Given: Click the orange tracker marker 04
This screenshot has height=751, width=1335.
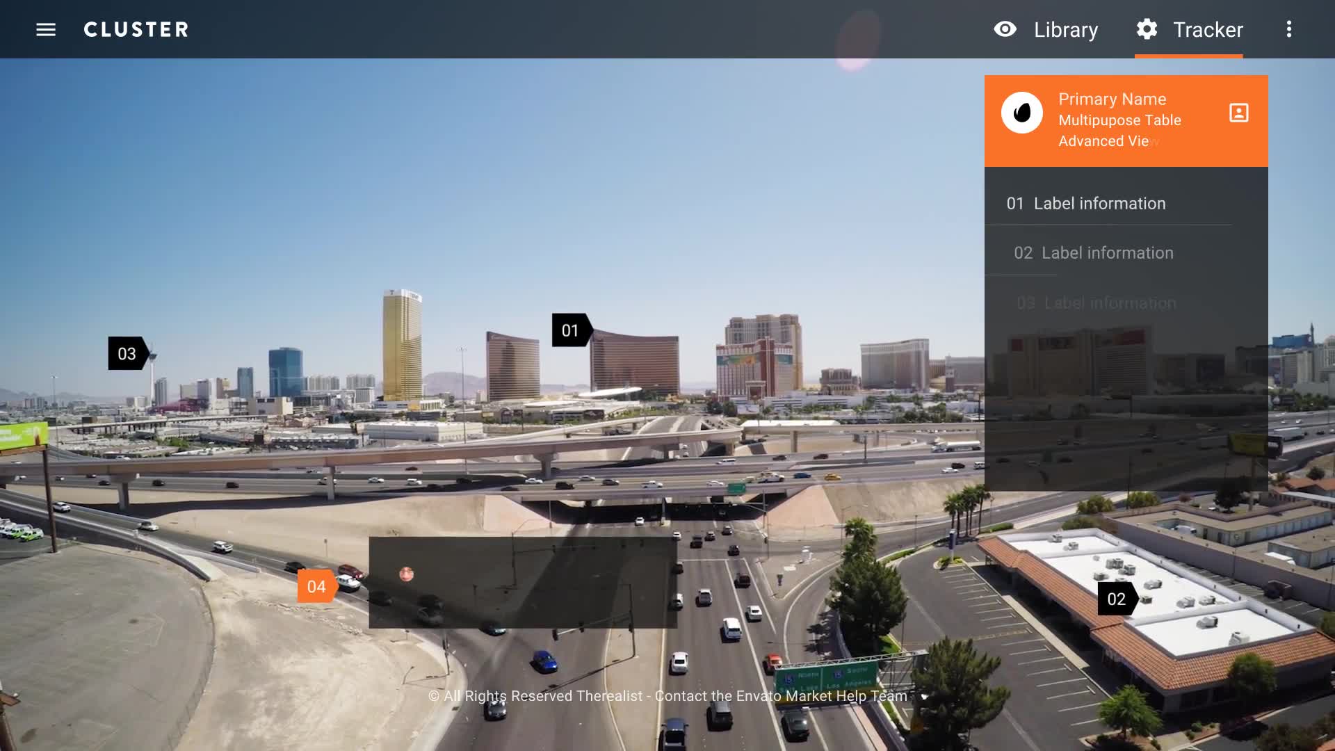Looking at the screenshot, I should pyautogui.click(x=318, y=587).
